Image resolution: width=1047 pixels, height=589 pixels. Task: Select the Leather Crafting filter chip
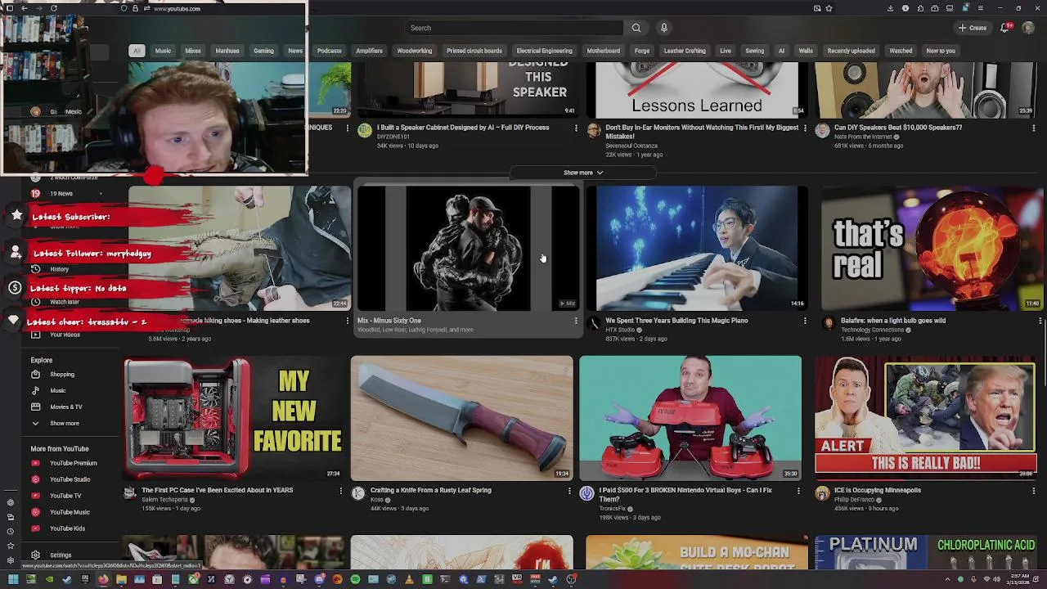(685, 51)
